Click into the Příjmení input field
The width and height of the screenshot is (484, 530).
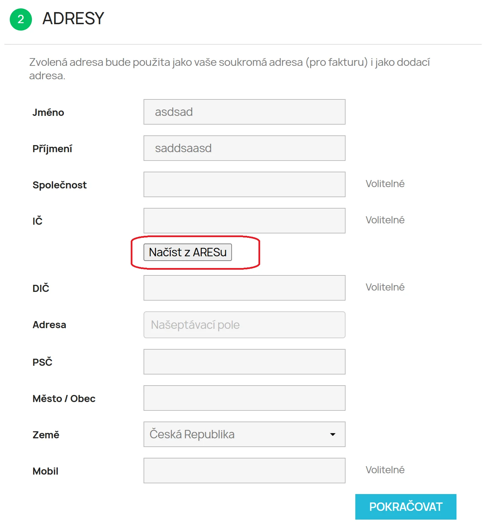coord(244,148)
